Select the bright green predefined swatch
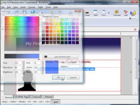The height and width of the screenshot is (105, 140). [x=62, y=28]
